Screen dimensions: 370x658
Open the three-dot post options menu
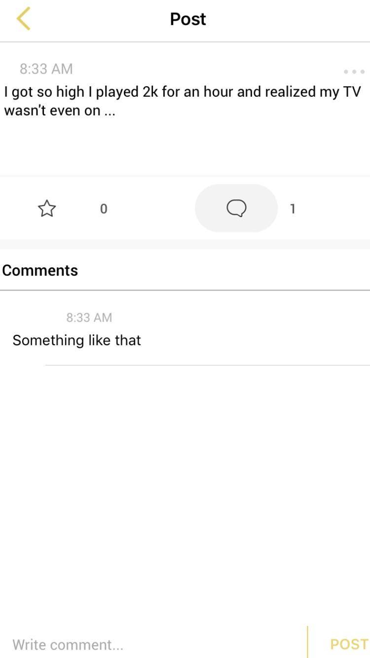tap(354, 72)
